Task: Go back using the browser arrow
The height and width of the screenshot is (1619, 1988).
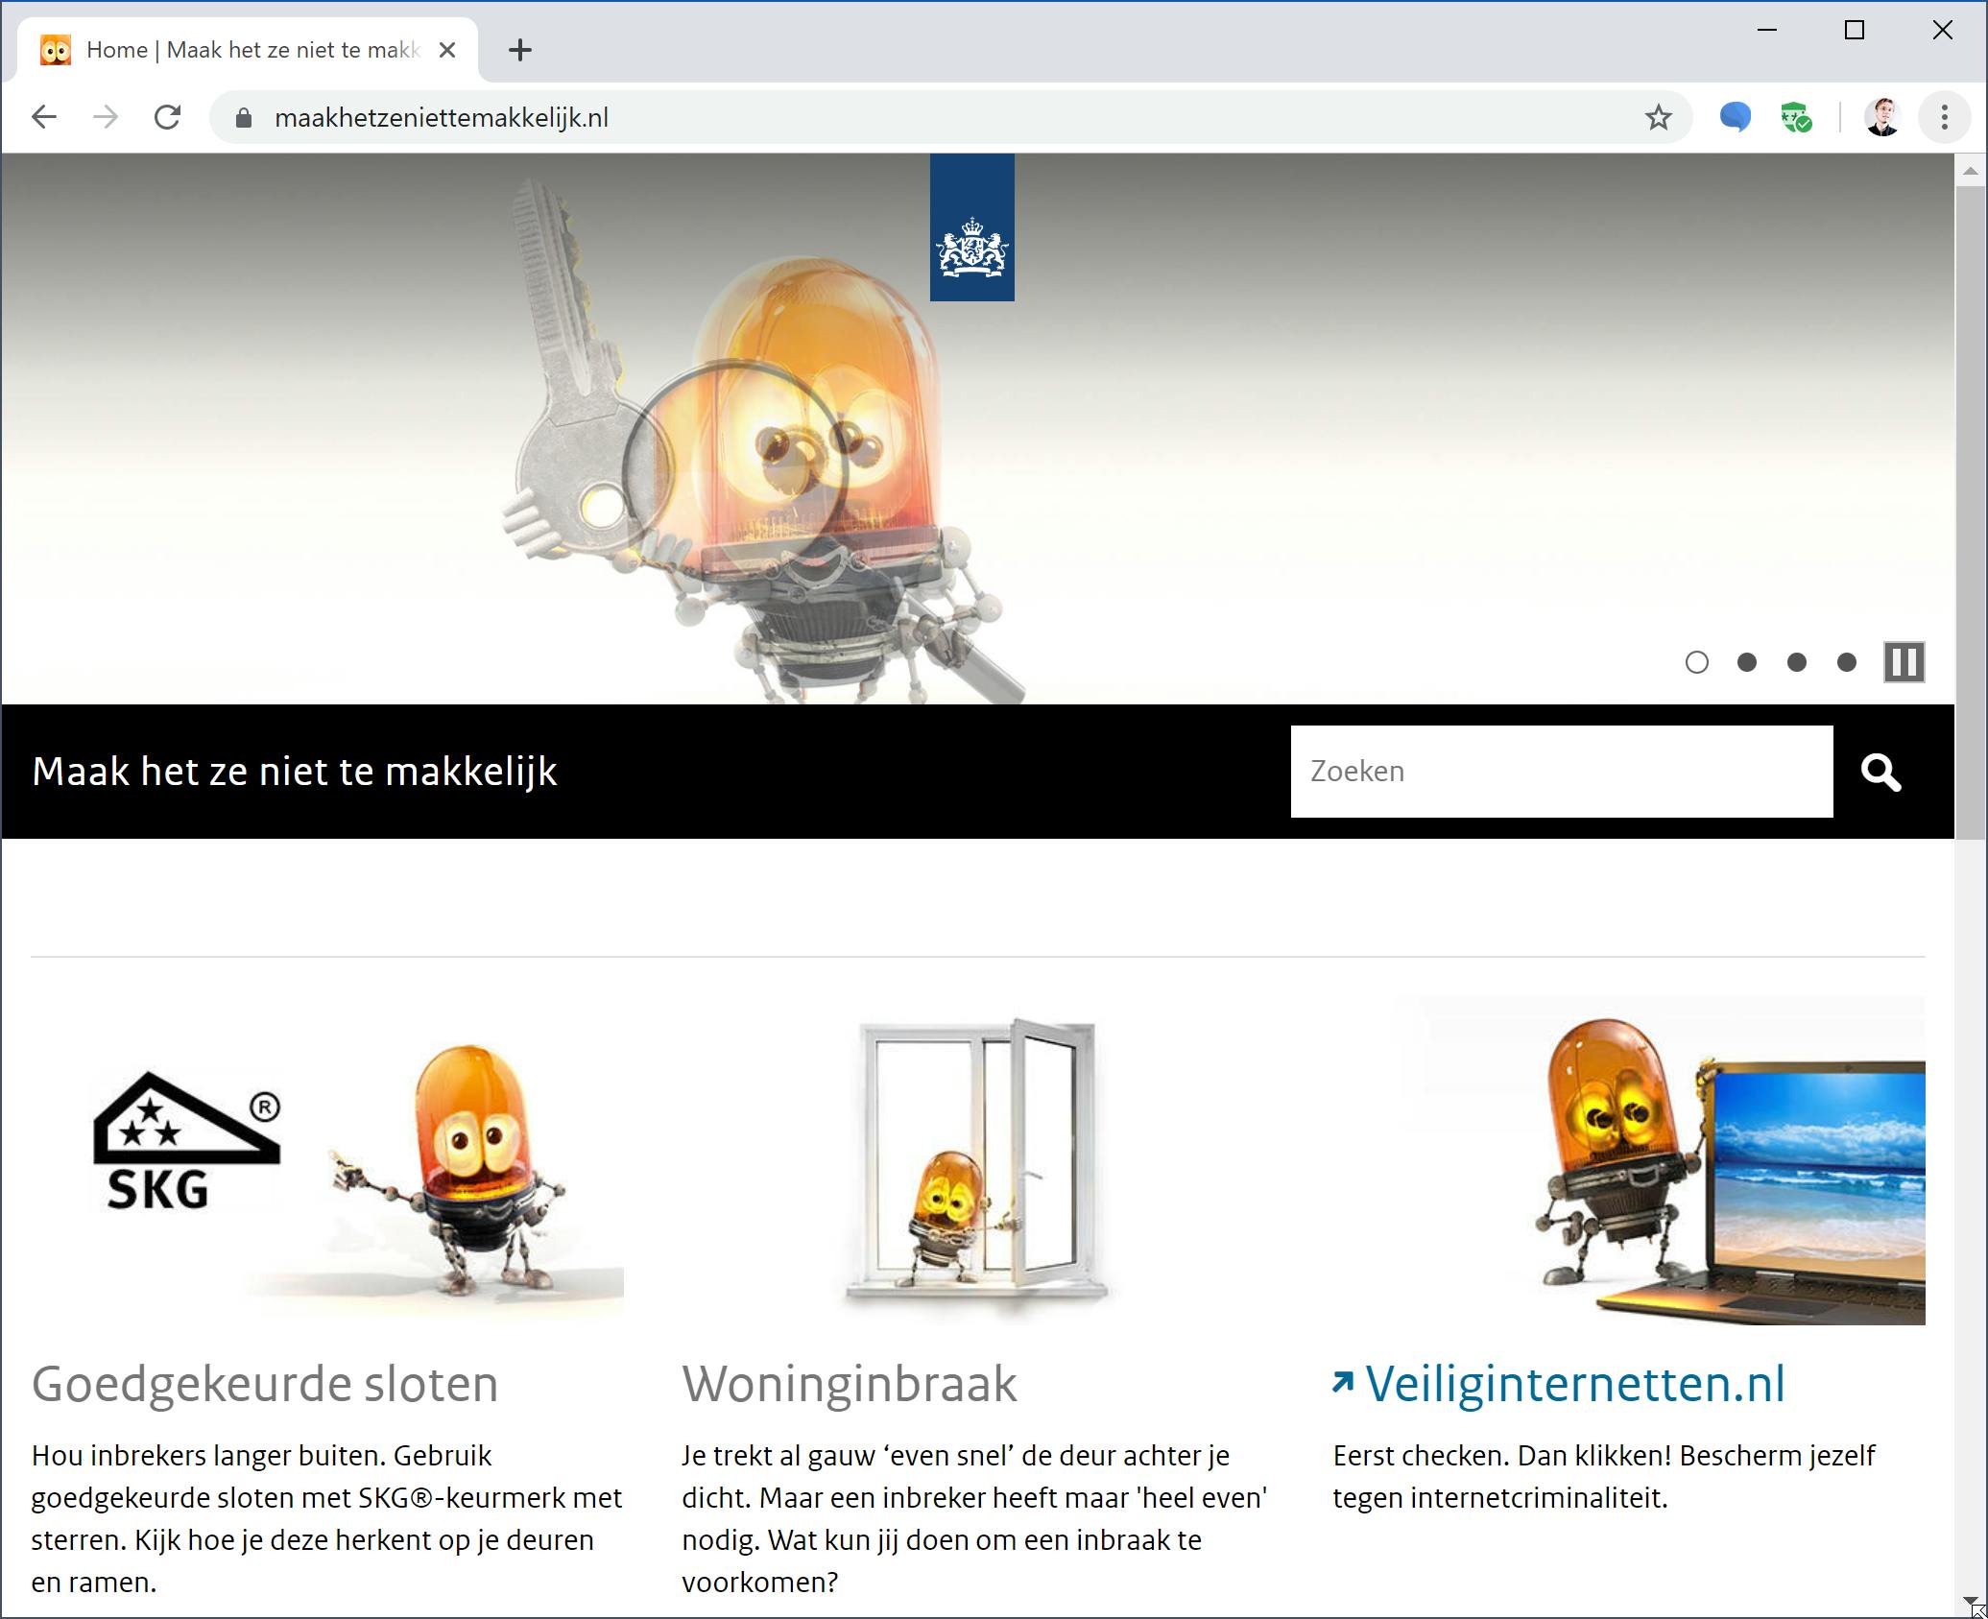Action: click(44, 118)
